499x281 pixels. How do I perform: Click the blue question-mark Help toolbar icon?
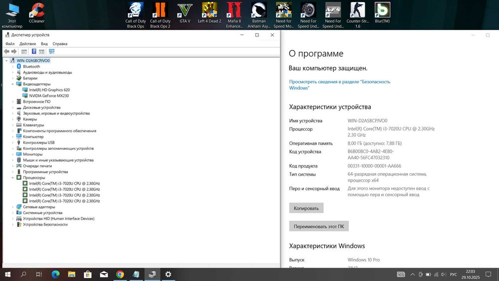[x=34, y=51]
